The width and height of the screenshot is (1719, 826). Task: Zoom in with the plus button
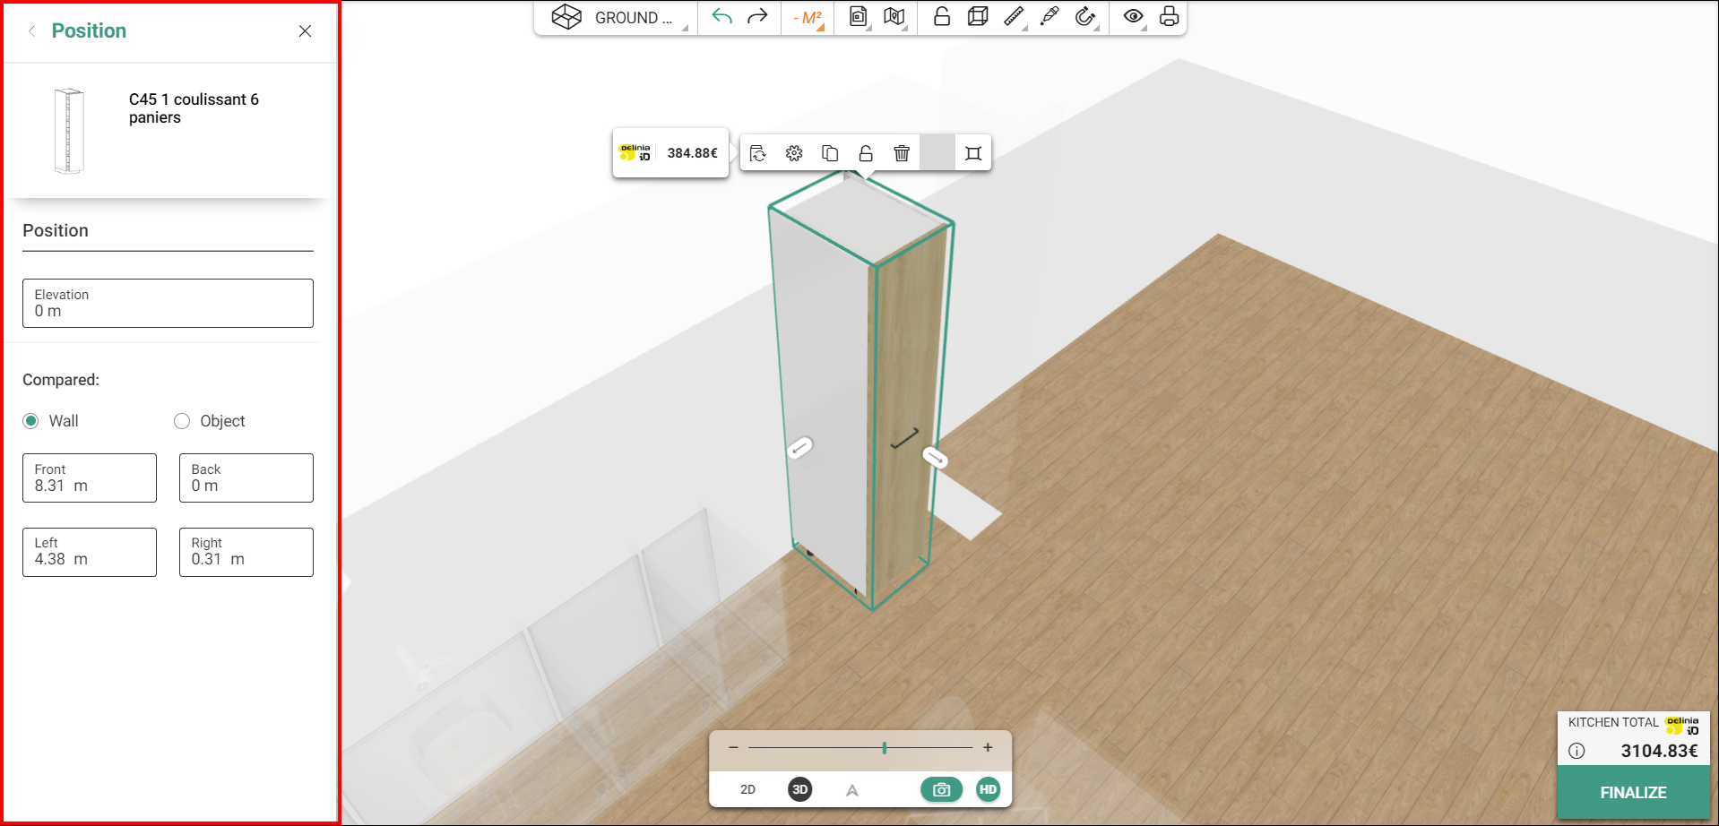coord(988,747)
